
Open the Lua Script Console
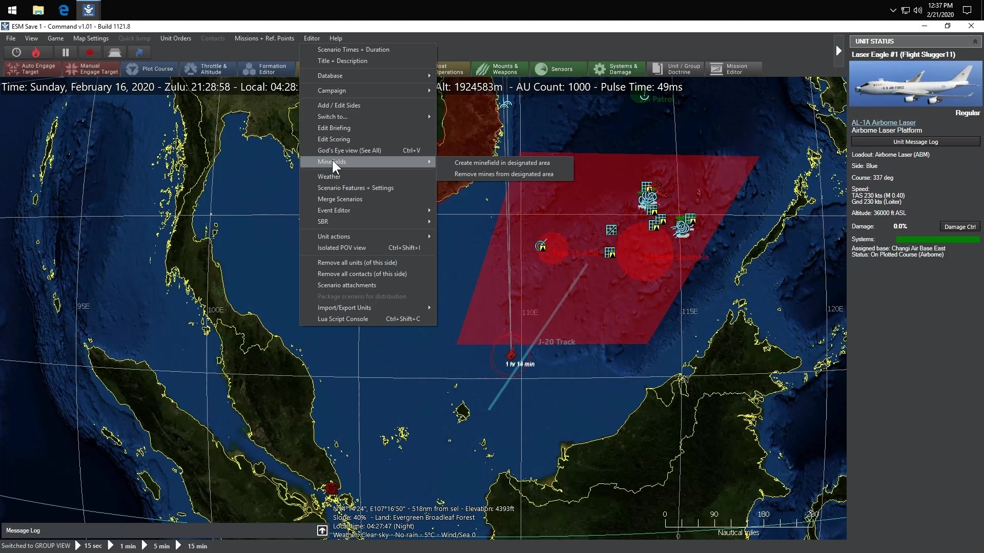[368, 319]
